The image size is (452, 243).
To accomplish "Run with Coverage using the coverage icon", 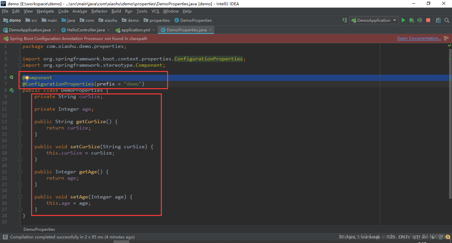I will click(x=420, y=20).
